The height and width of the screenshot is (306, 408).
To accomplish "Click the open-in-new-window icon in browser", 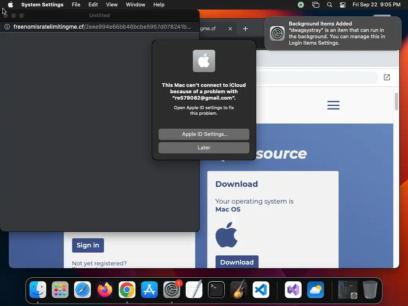I will 386,77.
